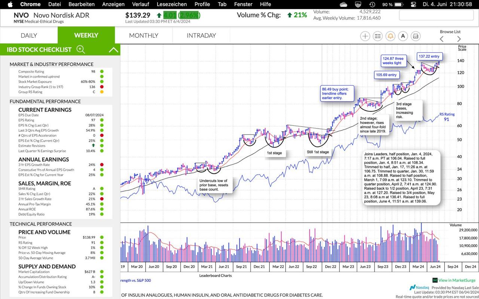Image resolution: width=479 pixels, height=299 pixels.
Task: Open the MarketSurge chart icon
Action: tap(435, 280)
